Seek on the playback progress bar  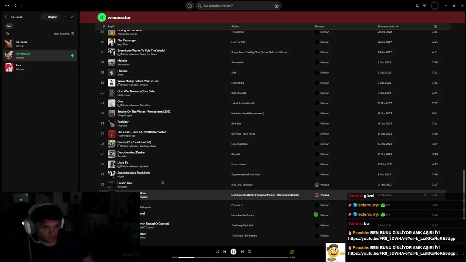[x=233, y=257]
